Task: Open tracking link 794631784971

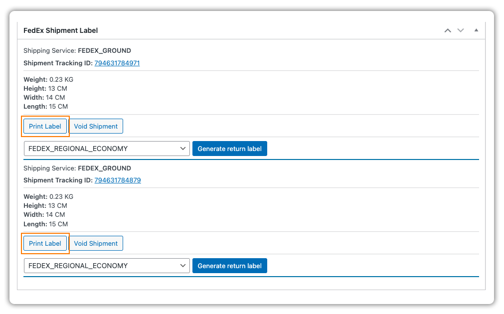Action: click(x=117, y=63)
